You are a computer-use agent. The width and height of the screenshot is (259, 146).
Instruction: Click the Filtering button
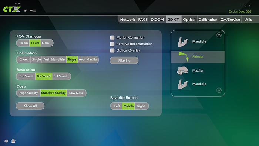[x=124, y=60]
